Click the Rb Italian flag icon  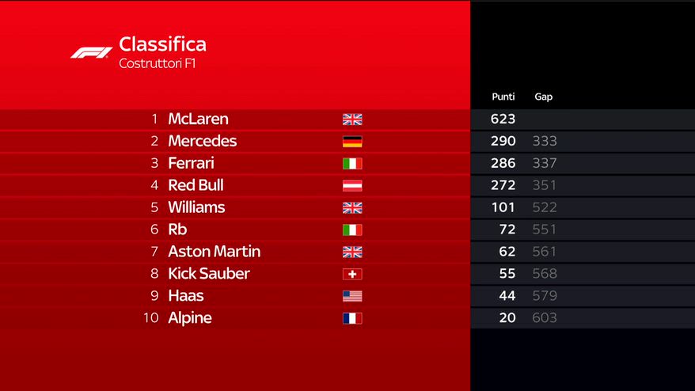352,230
